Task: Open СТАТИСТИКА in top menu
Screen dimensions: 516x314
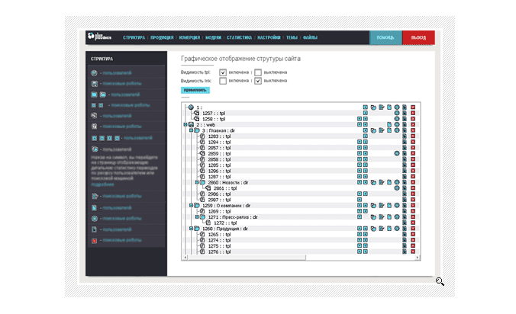Action: (x=239, y=38)
